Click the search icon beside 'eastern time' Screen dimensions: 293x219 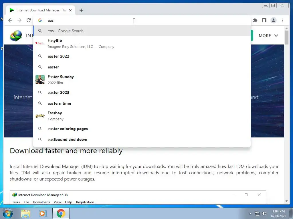(x=40, y=103)
